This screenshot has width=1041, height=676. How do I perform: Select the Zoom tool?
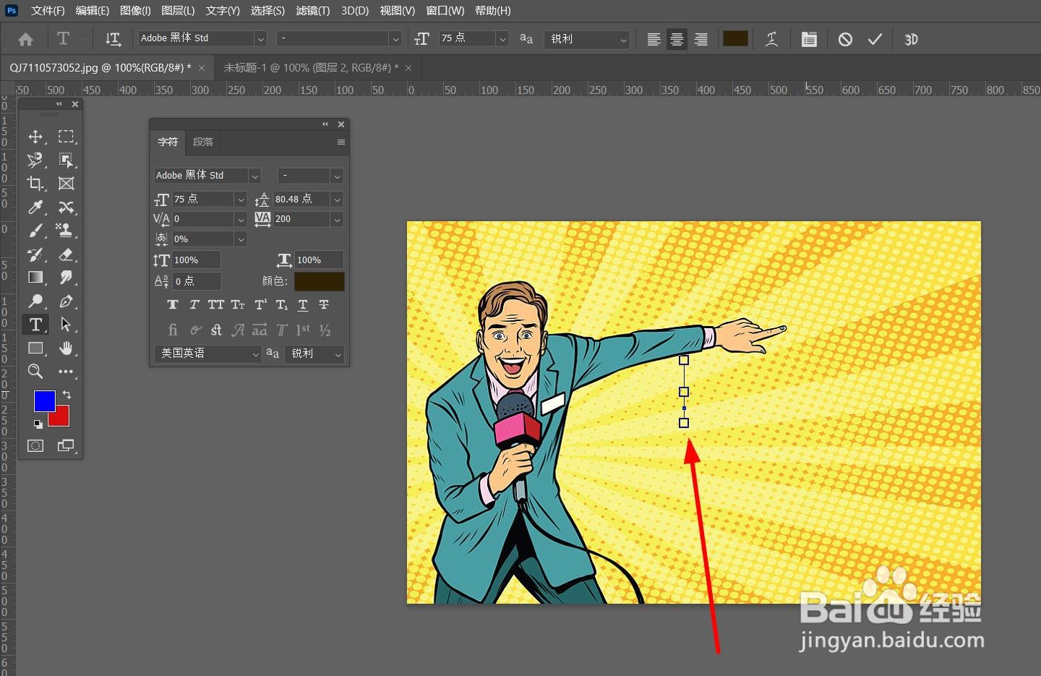coord(35,372)
